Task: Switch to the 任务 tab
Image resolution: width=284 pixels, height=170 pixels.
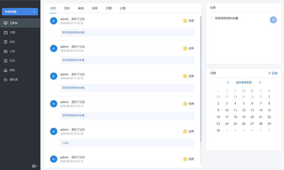Action: (95, 8)
